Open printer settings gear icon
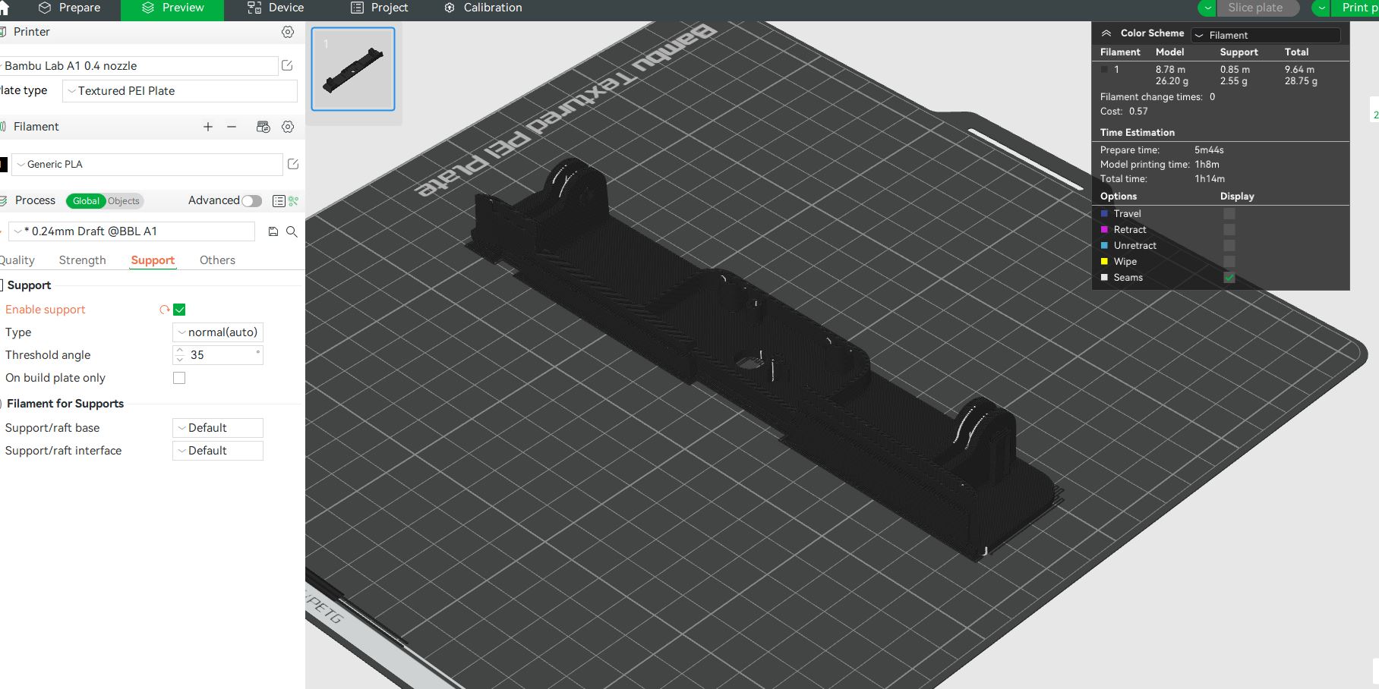The height and width of the screenshot is (689, 1379). pos(288,32)
